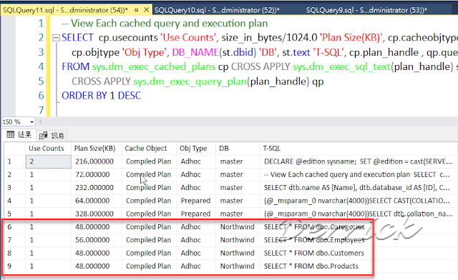This screenshot has height=280, width=458.
Task: Click the master DB cell in row 3
Action: coord(238,188)
